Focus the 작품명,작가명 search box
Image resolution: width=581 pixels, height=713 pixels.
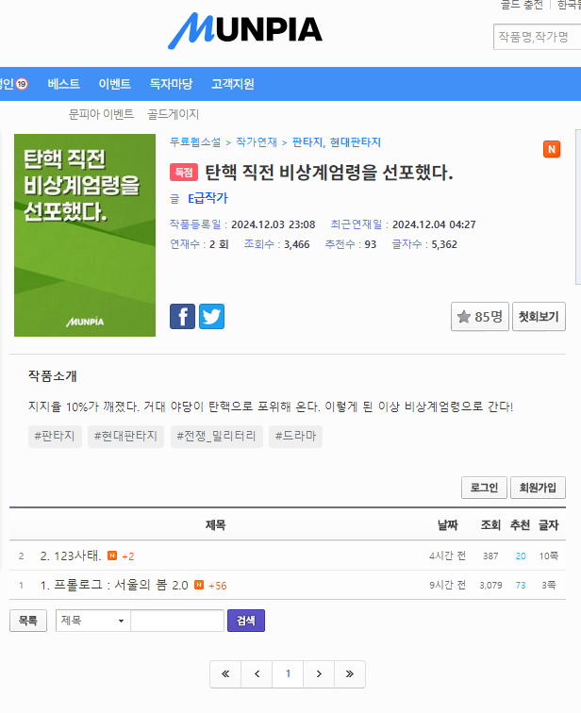[537, 37]
